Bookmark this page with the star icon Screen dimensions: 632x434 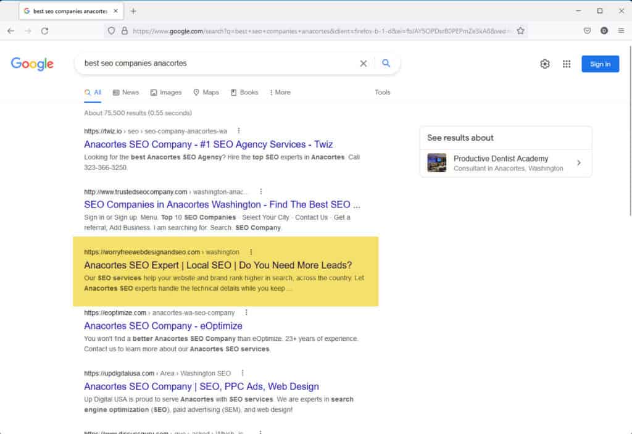coord(520,31)
